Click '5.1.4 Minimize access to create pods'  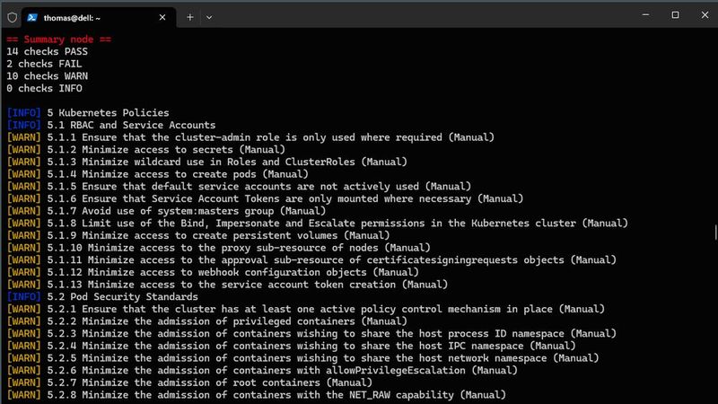coord(158,174)
